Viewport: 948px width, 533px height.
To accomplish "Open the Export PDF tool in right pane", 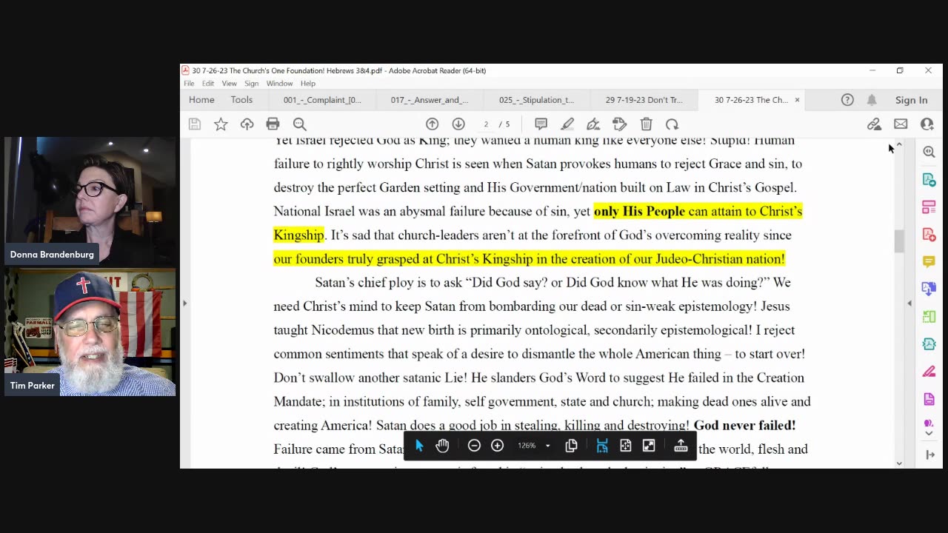I will click(929, 180).
